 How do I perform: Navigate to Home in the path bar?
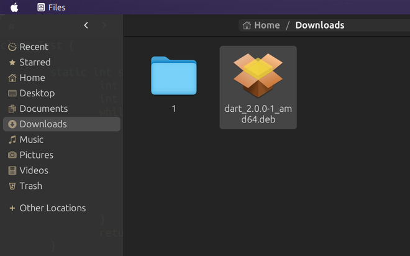[262, 25]
